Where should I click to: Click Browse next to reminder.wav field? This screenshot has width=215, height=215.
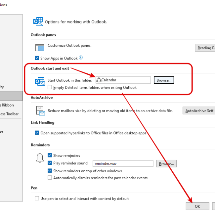[x=166, y=164]
